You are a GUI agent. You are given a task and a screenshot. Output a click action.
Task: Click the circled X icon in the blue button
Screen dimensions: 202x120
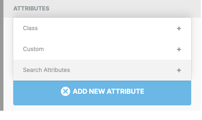coord(65,91)
